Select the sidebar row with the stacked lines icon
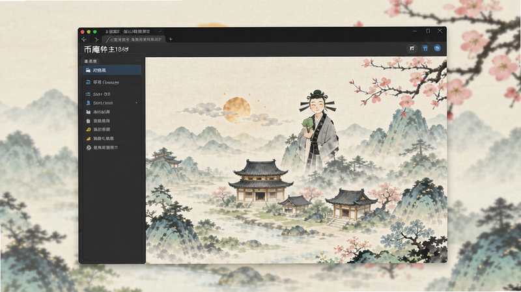 point(111,94)
